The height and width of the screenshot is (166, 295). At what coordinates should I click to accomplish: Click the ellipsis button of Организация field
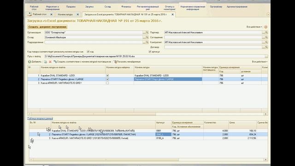144,32
